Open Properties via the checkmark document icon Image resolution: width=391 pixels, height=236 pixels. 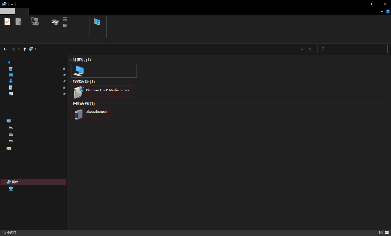tap(7, 22)
